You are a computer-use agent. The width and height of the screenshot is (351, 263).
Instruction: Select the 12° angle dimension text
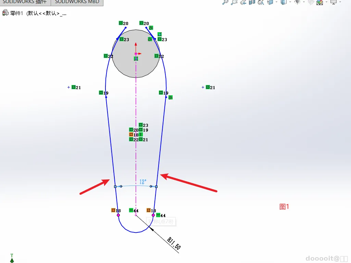(143, 182)
